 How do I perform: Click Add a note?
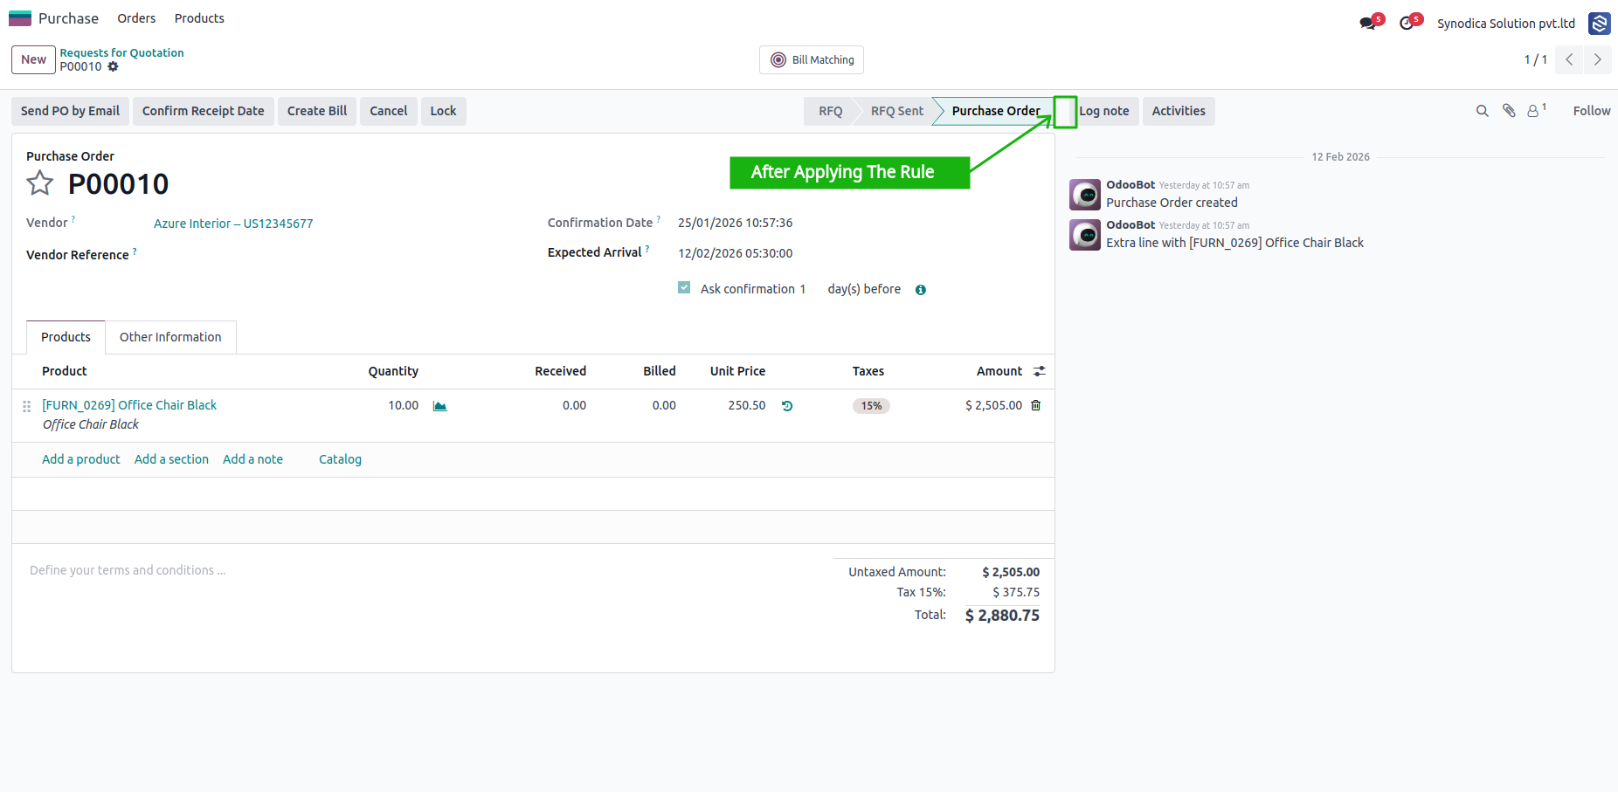[x=252, y=459]
